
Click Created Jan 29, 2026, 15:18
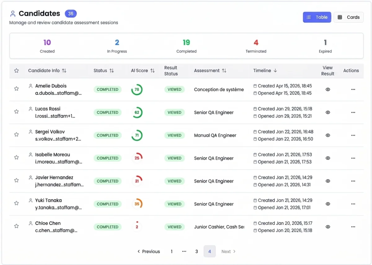point(285,109)
